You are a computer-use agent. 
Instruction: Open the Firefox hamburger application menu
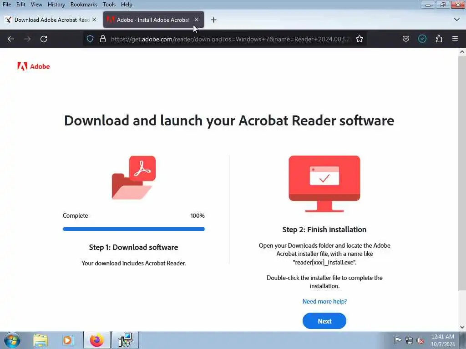click(455, 39)
